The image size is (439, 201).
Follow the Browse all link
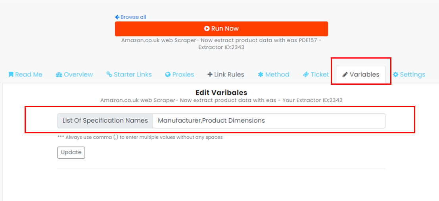(130, 17)
